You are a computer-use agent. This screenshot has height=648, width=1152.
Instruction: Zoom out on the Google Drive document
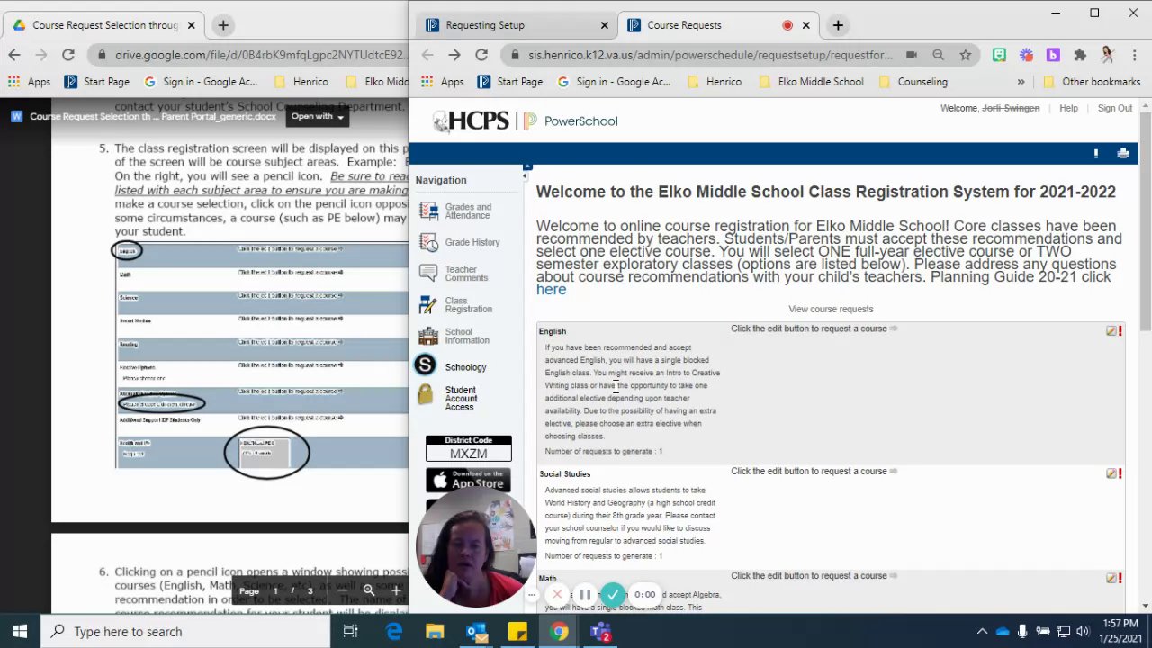point(342,591)
